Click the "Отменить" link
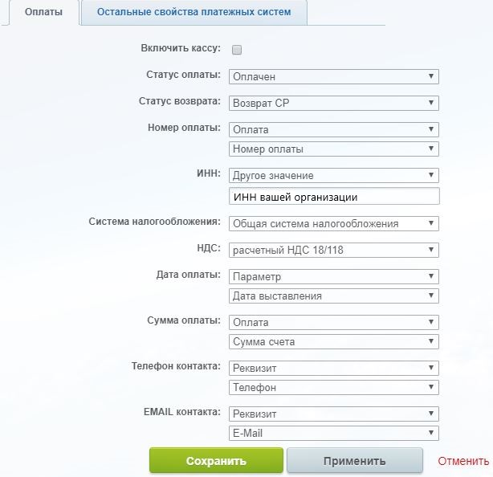 (x=463, y=461)
